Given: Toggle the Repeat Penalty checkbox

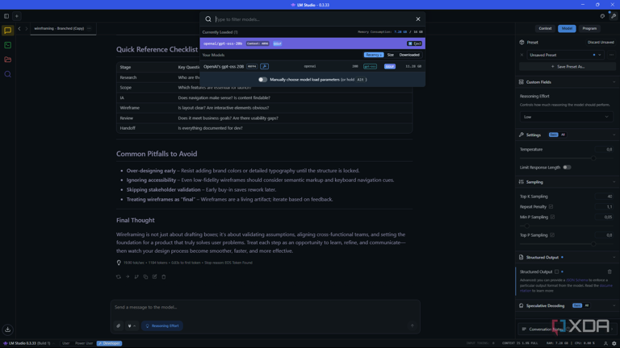Looking at the screenshot, I should coord(551,206).
